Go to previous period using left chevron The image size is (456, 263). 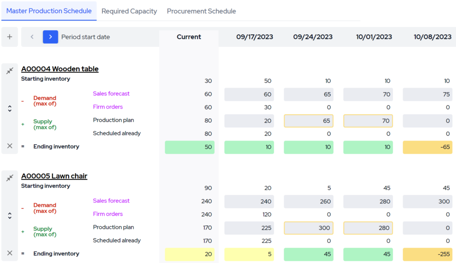pyautogui.click(x=32, y=37)
